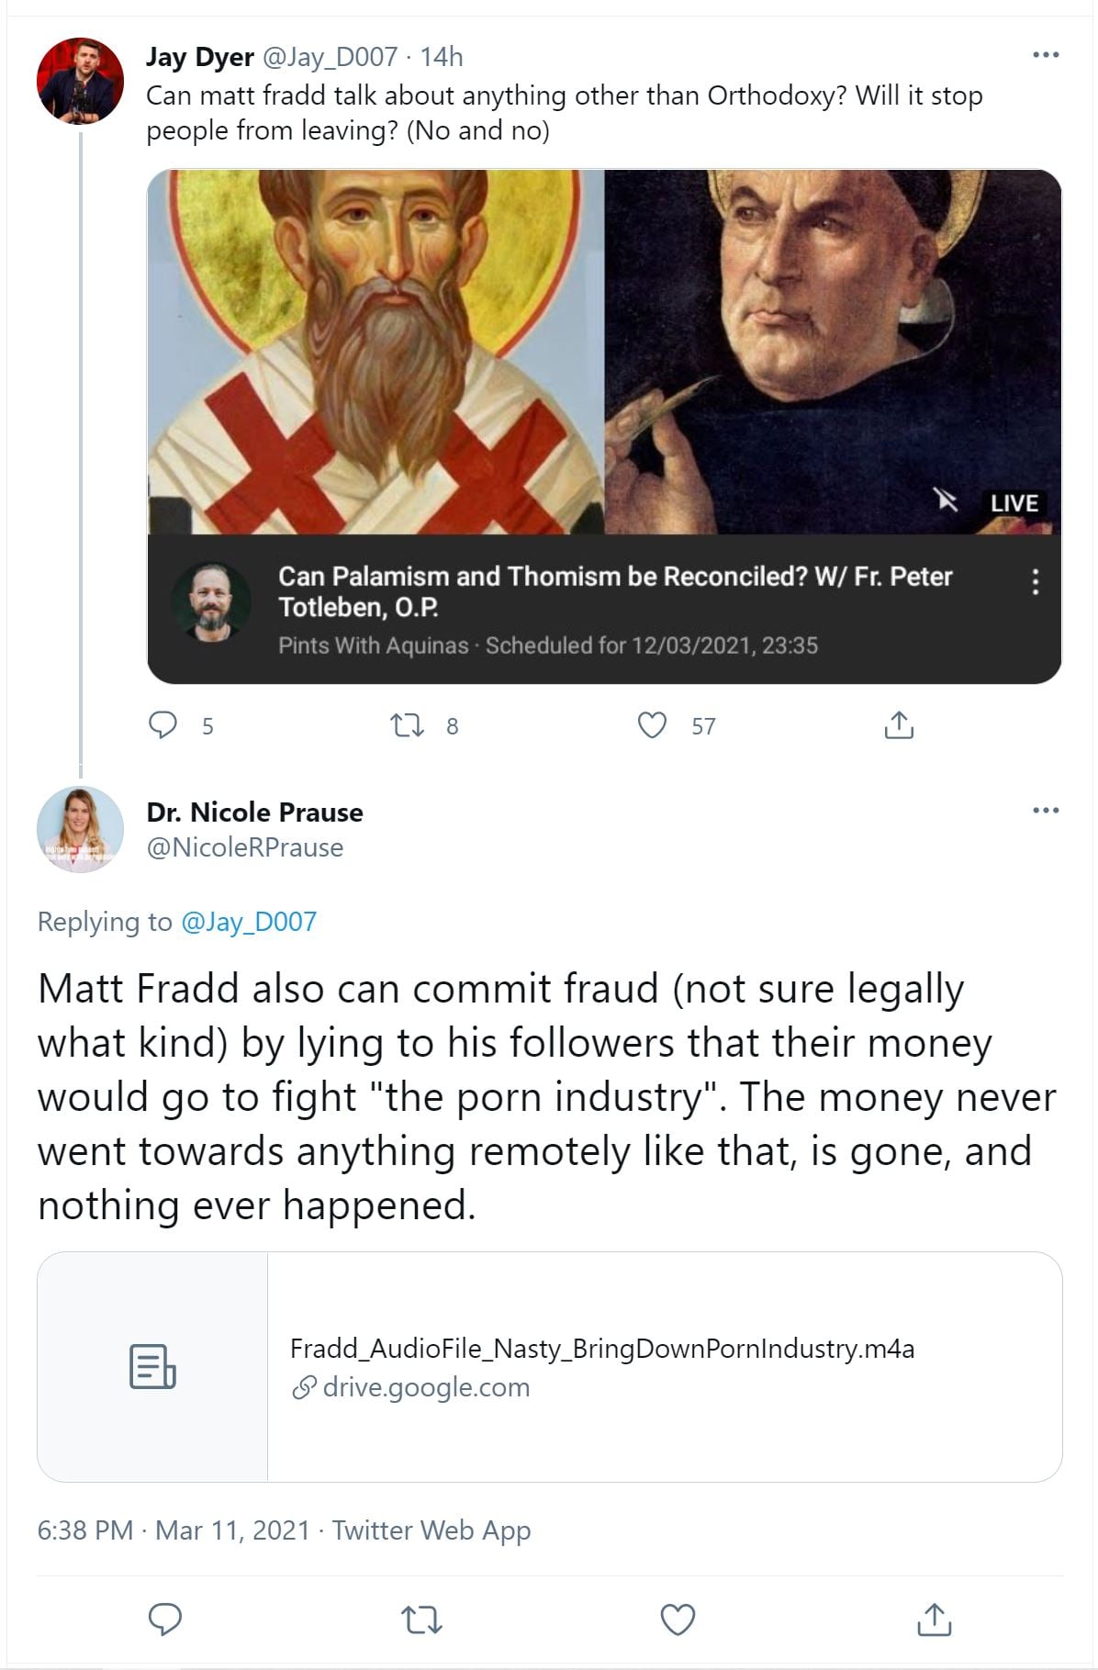Reply to Dr. Nicole Prause's tweet
The image size is (1098, 1670).
click(165, 1620)
